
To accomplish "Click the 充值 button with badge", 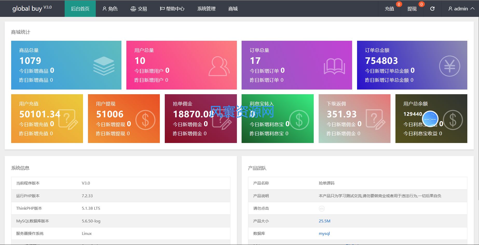I will point(389,9).
